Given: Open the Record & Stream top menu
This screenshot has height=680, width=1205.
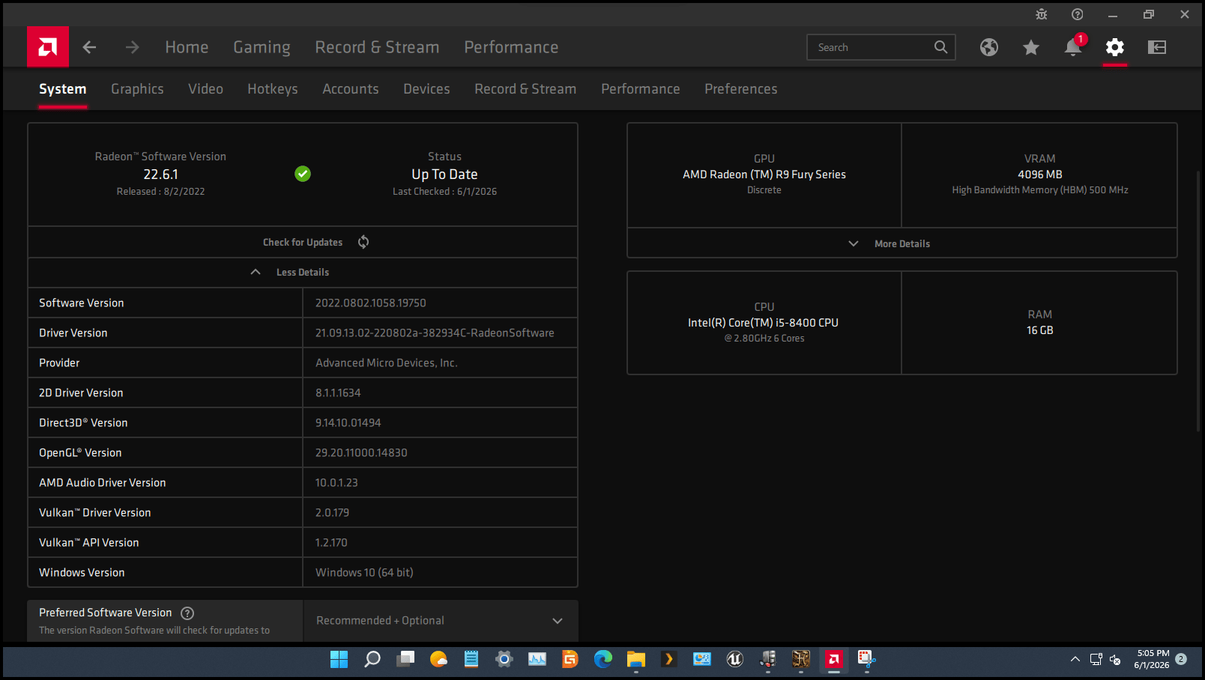Looking at the screenshot, I should pyautogui.click(x=377, y=47).
